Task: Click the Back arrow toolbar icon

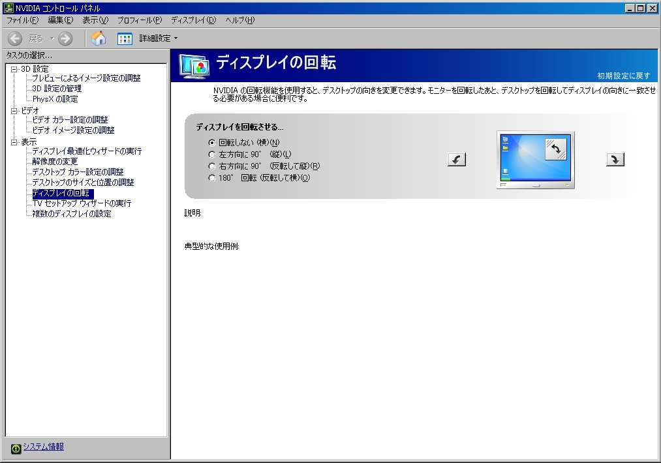Action: [15, 38]
